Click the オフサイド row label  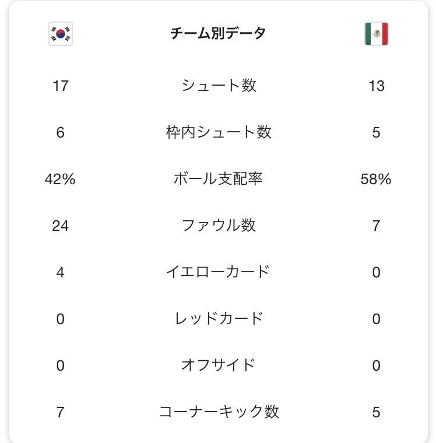[x=218, y=365]
